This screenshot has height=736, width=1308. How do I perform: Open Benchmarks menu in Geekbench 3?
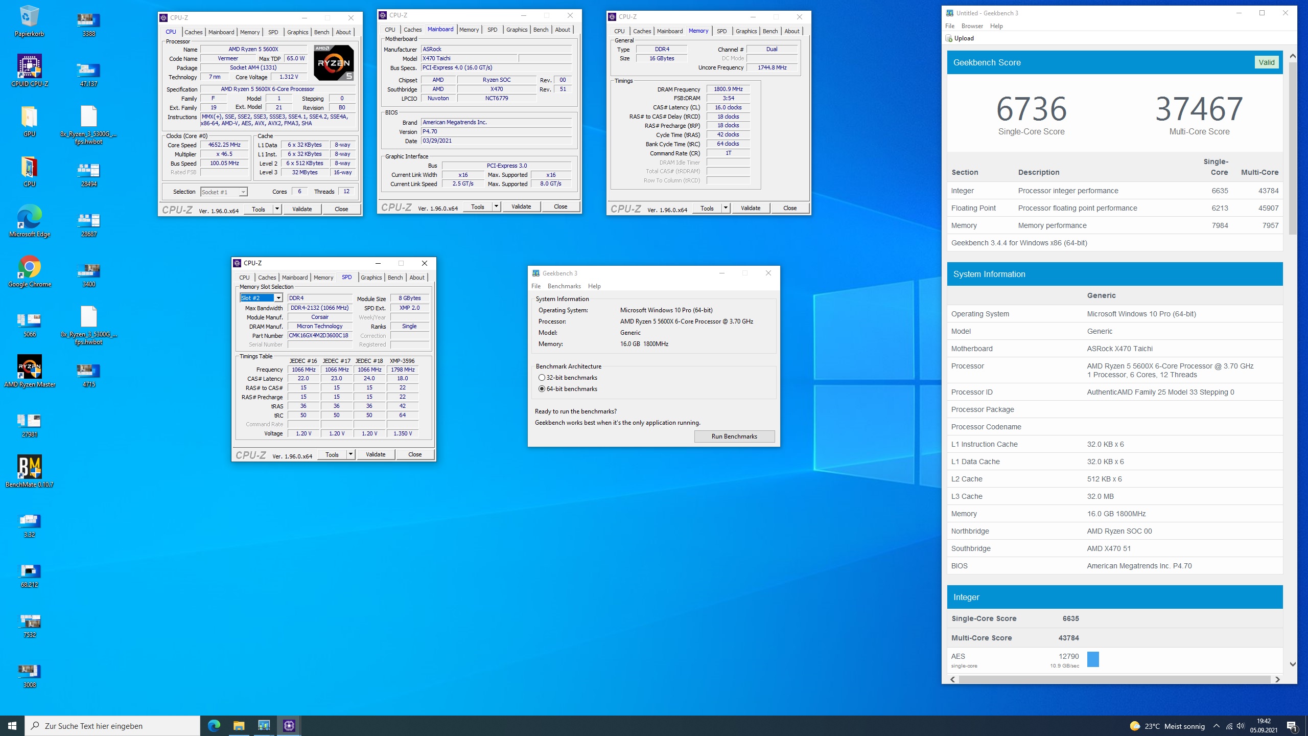[564, 286]
